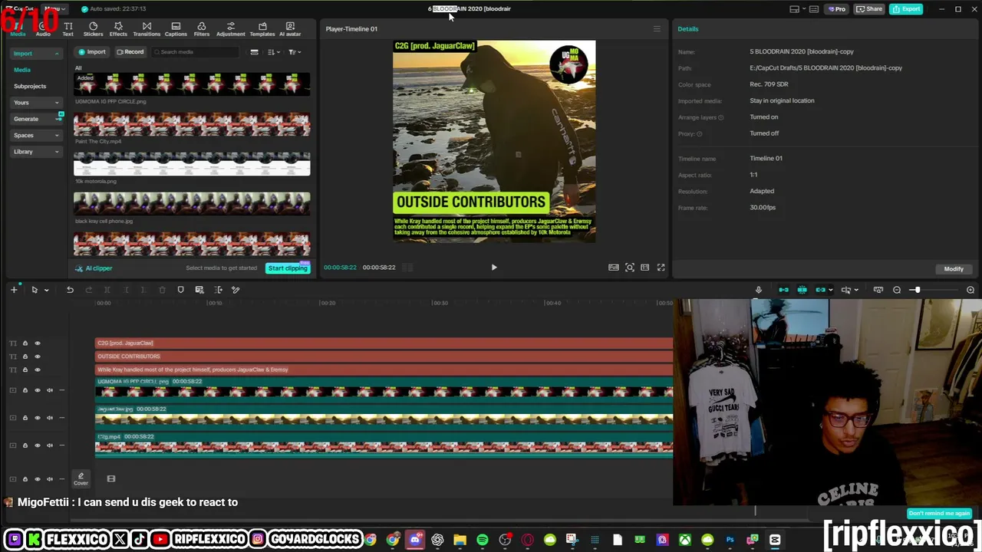
Task: Click the Export button
Action: (907, 9)
